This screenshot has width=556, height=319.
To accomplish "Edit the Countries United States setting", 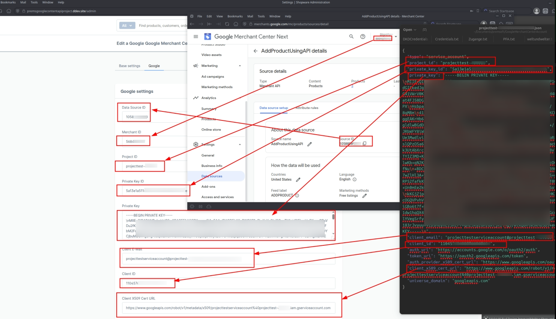I will point(298,180).
